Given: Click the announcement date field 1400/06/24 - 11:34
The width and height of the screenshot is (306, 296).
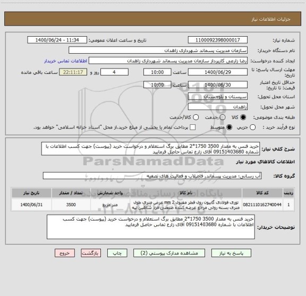Looking at the screenshot, I should 57,40.
